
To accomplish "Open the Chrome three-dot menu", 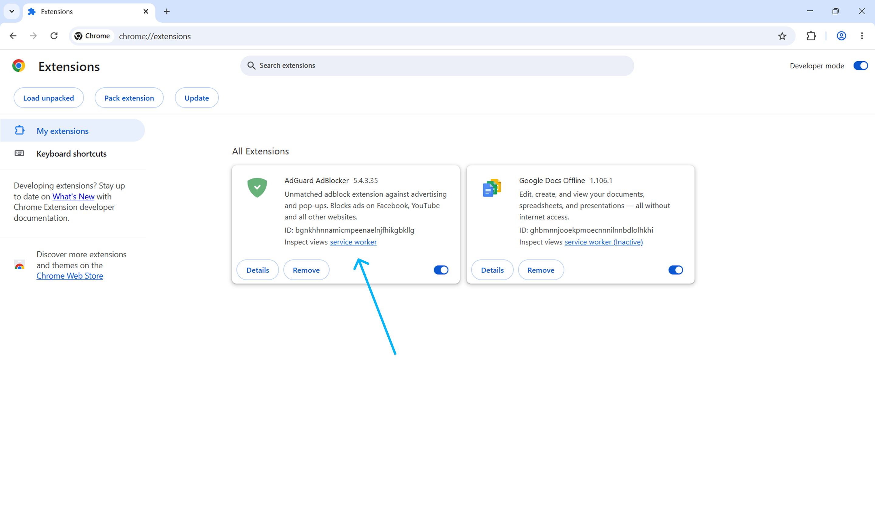I will 862,36.
